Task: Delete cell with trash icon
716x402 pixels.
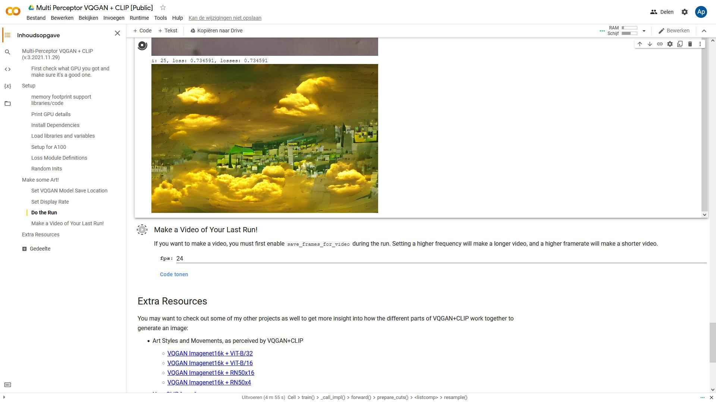Action: [690, 44]
